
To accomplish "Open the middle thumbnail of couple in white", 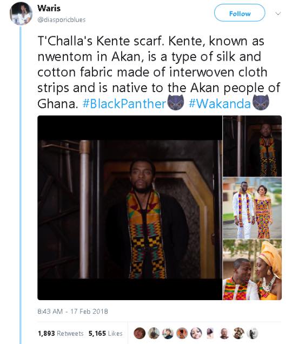I will click(252, 208).
